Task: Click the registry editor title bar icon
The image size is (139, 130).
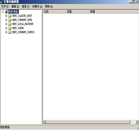Action: click(x=2, y=2)
